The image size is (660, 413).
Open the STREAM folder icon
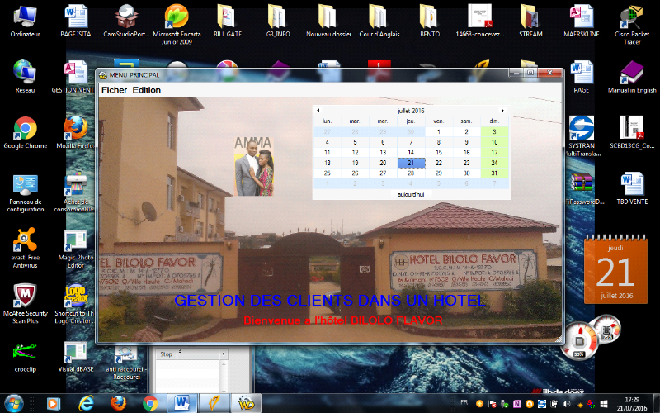click(530, 21)
